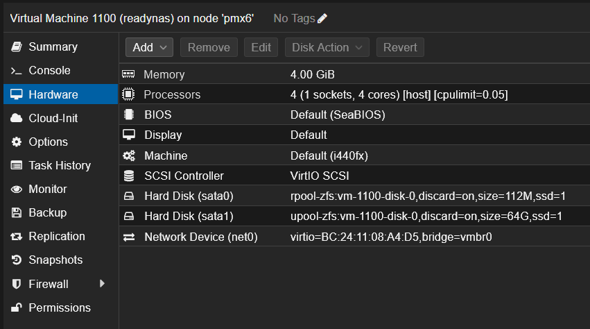Click the Processors CPU chip icon

(128, 94)
